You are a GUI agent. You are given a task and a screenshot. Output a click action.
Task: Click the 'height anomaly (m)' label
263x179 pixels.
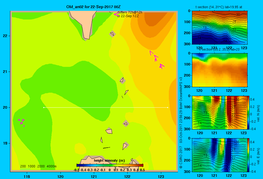click(x=109, y=161)
